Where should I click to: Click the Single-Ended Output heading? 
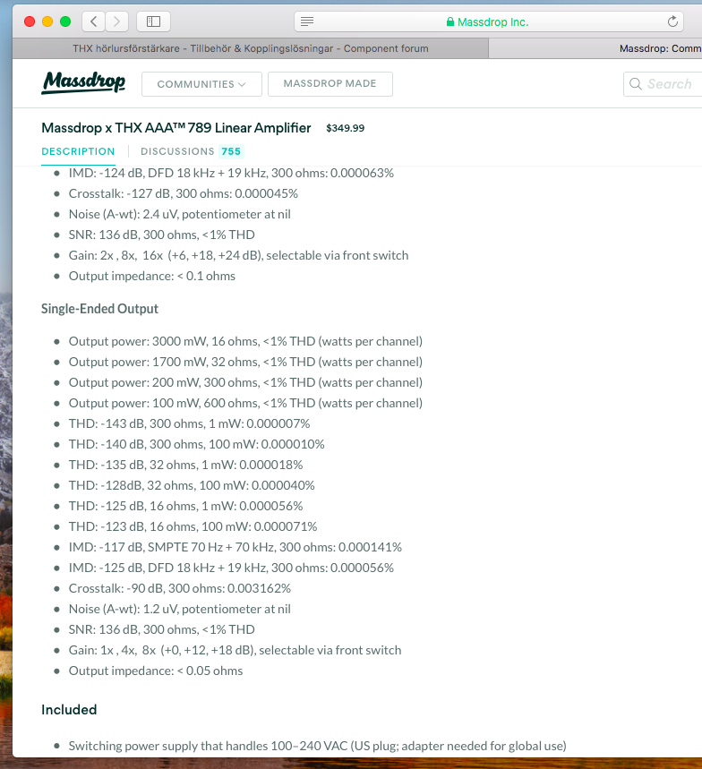[99, 309]
